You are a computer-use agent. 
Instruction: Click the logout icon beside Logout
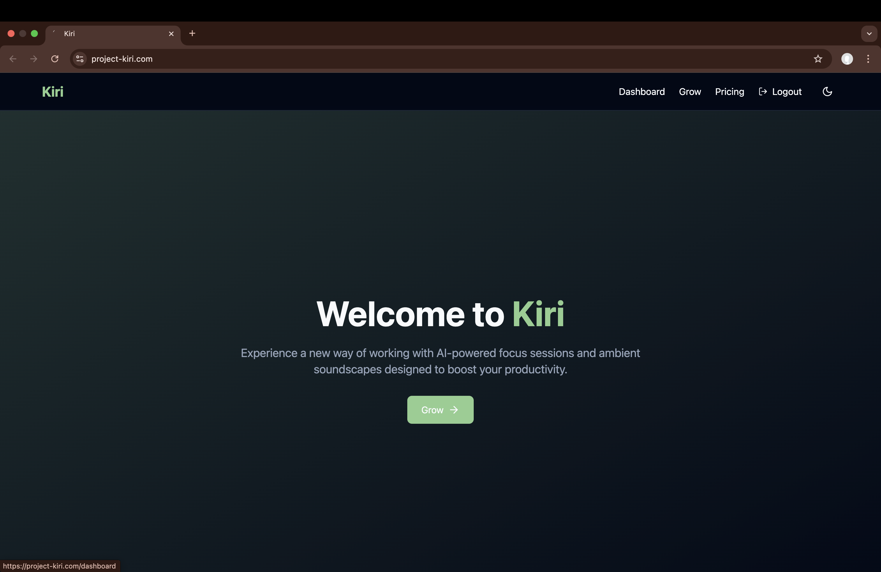point(763,91)
